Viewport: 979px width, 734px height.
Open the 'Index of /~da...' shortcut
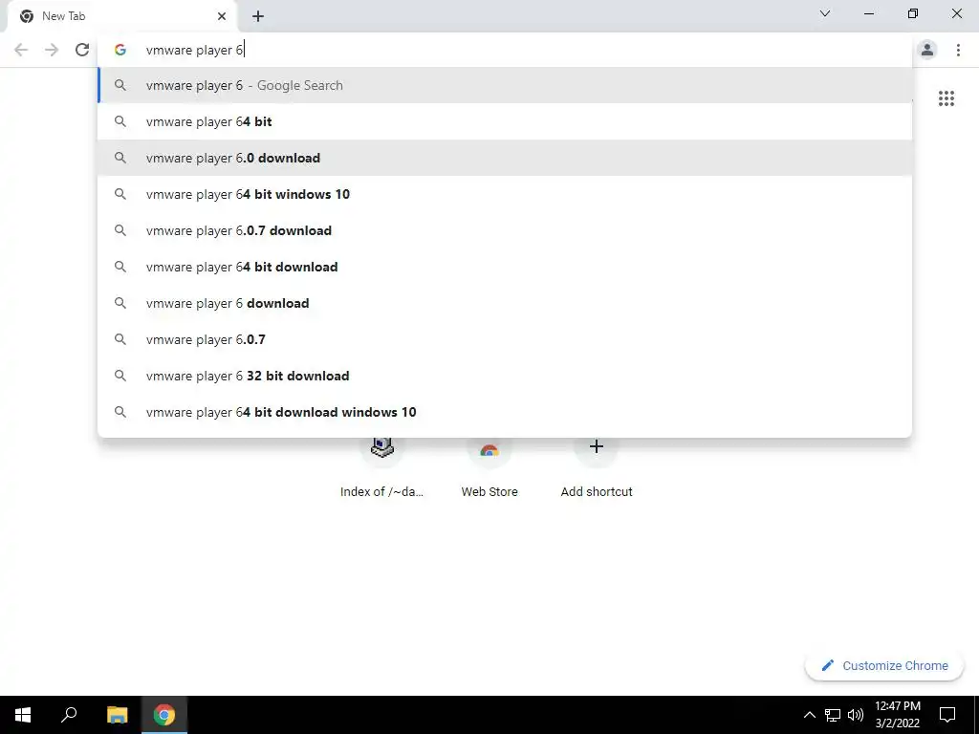[x=382, y=468]
